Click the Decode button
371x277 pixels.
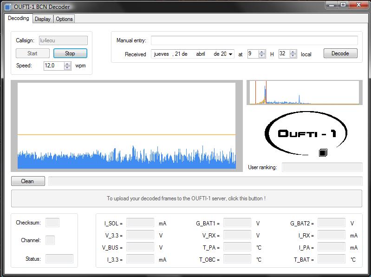[x=340, y=53]
